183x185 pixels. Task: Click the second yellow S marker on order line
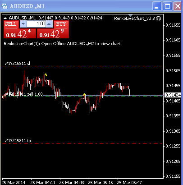(x=84, y=95)
